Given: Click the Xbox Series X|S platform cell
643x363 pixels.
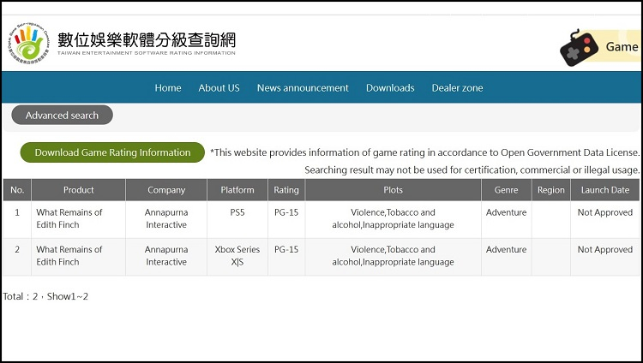Looking at the screenshot, I should pos(237,256).
